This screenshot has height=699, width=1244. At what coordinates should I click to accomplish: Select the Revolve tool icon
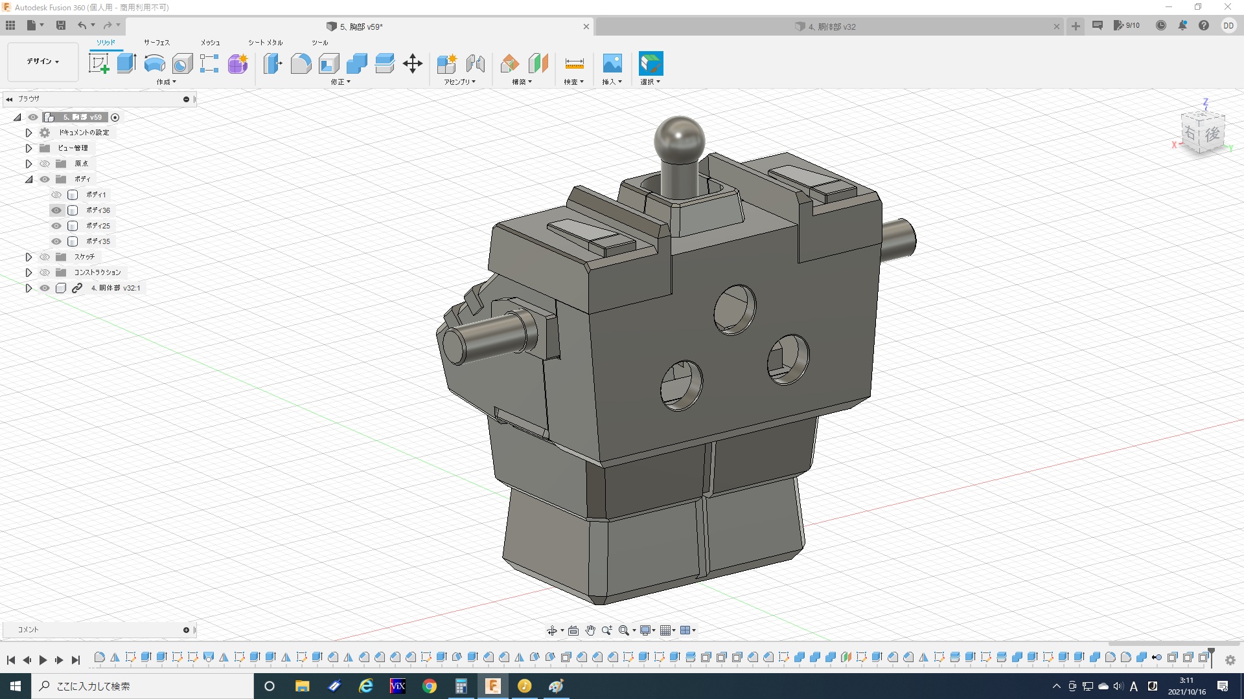click(x=154, y=63)
